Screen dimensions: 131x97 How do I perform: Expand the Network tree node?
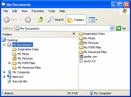pos(4,77)
